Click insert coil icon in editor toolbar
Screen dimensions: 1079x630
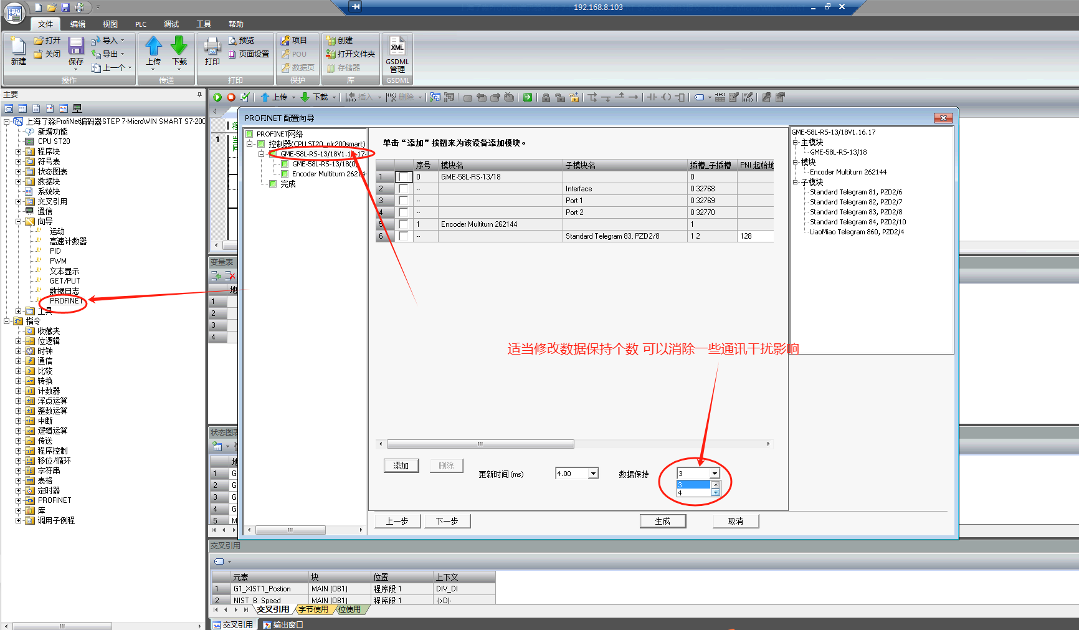pyautogui.click(x=666, y=97)
